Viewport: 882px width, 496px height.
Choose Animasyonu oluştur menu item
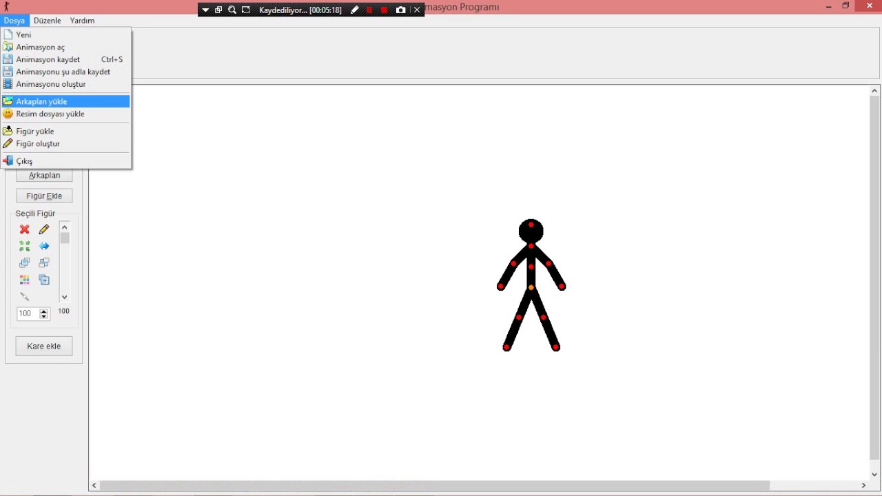pyautogui.click(x=66, y=84)
